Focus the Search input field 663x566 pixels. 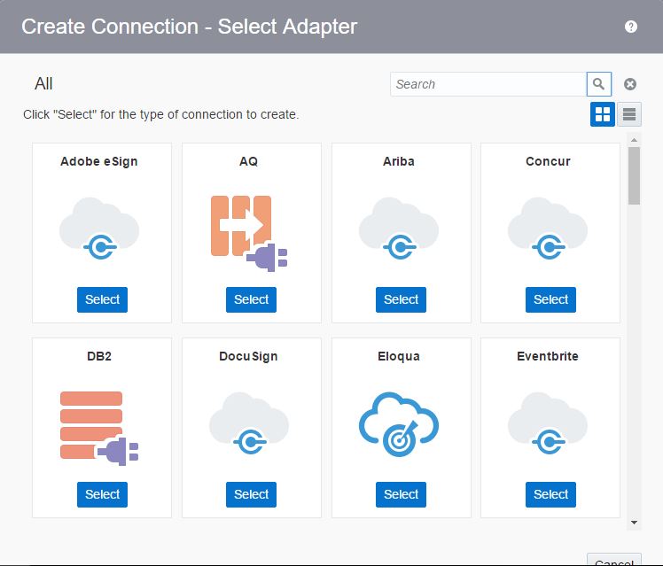[488, 84]
